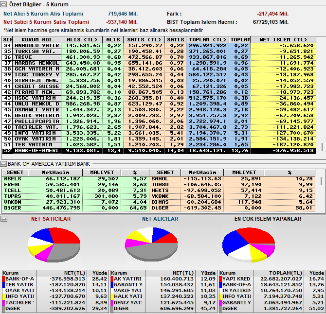Collapse the pie charts section
The width and height of the screenshot is (326, 314).
4,219
